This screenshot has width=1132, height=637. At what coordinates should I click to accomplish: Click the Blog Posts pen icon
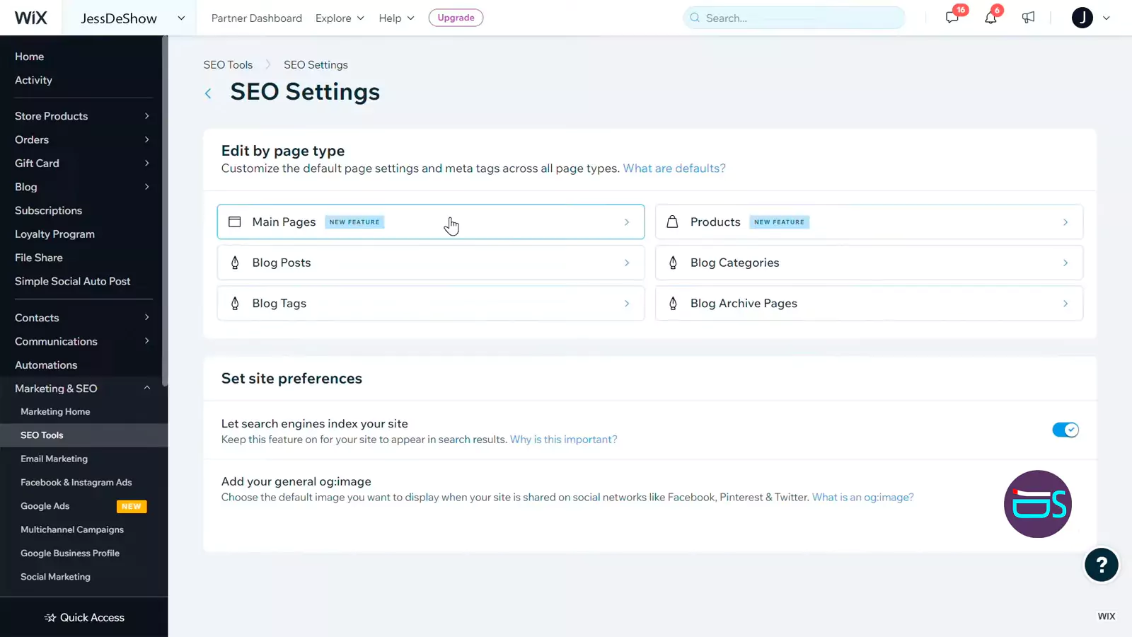[x=235, y=263]
